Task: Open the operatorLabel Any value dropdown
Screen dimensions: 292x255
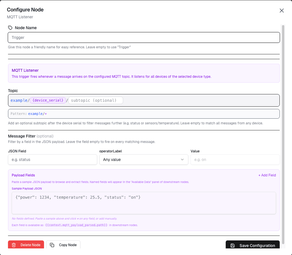Action: (144, 160)
